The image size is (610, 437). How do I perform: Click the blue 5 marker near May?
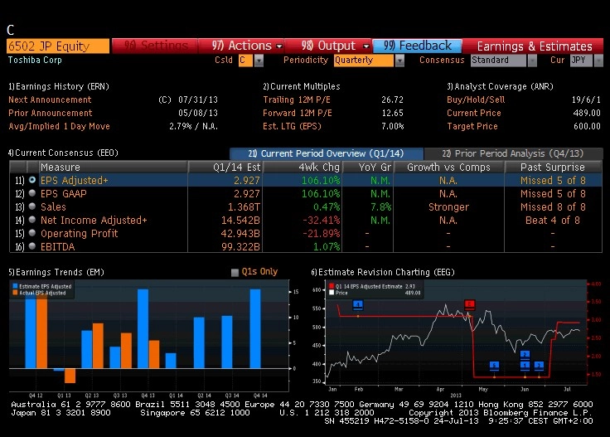(x=494, y=365)
